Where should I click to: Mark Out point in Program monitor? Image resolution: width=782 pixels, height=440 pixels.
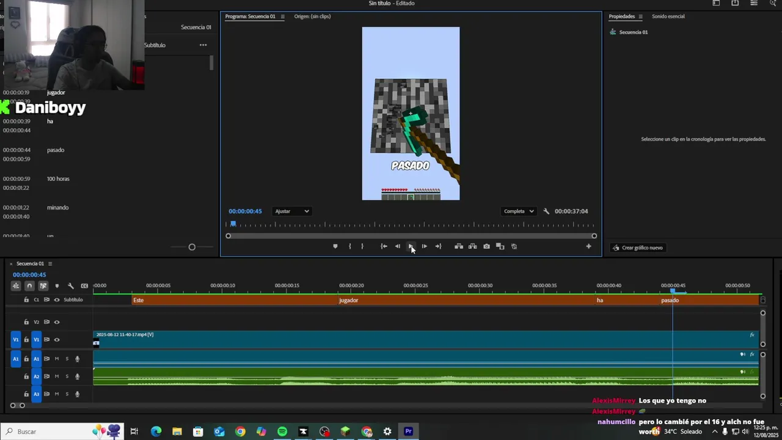coord(362,246)
